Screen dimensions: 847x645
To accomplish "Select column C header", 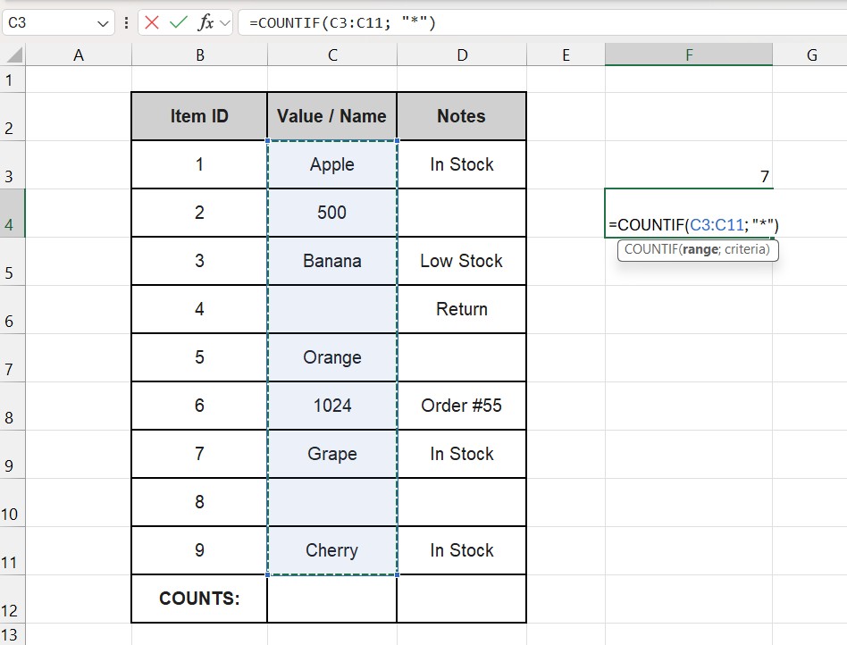I will click(x=331, y=55).
